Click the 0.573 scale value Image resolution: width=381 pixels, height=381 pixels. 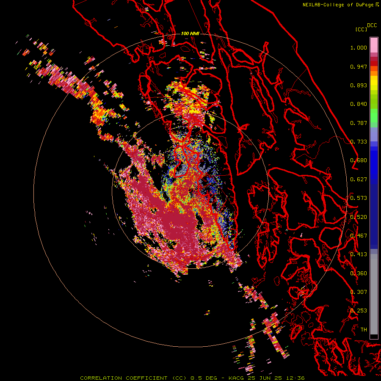(359, 198)
